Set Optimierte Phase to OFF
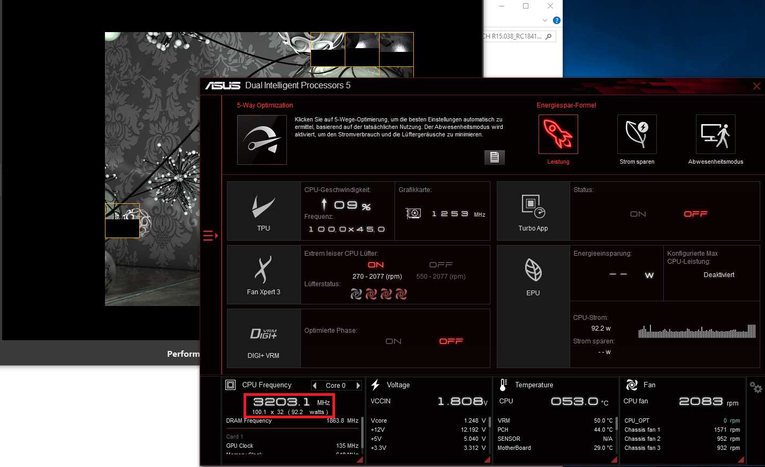 click(x=451, y=341)
